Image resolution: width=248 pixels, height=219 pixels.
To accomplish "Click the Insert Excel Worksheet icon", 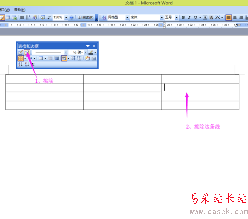I will click(14, 17).
